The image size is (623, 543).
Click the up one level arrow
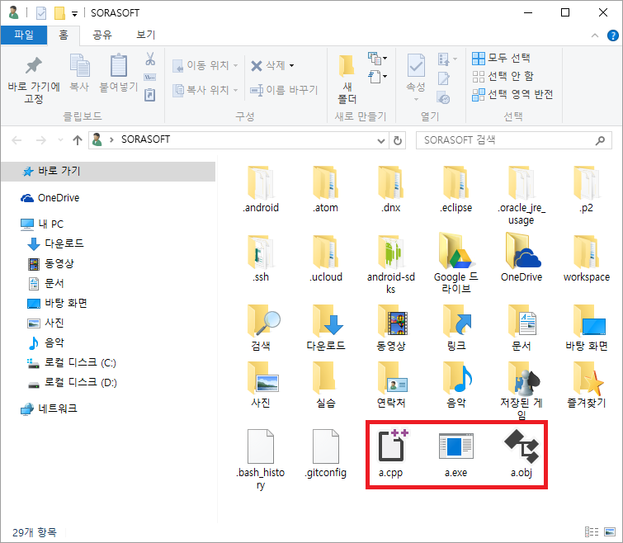tap(78, 140)
